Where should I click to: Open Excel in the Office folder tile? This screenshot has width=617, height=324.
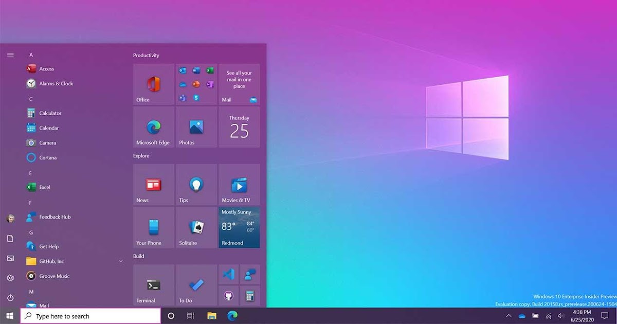(210, 70)
